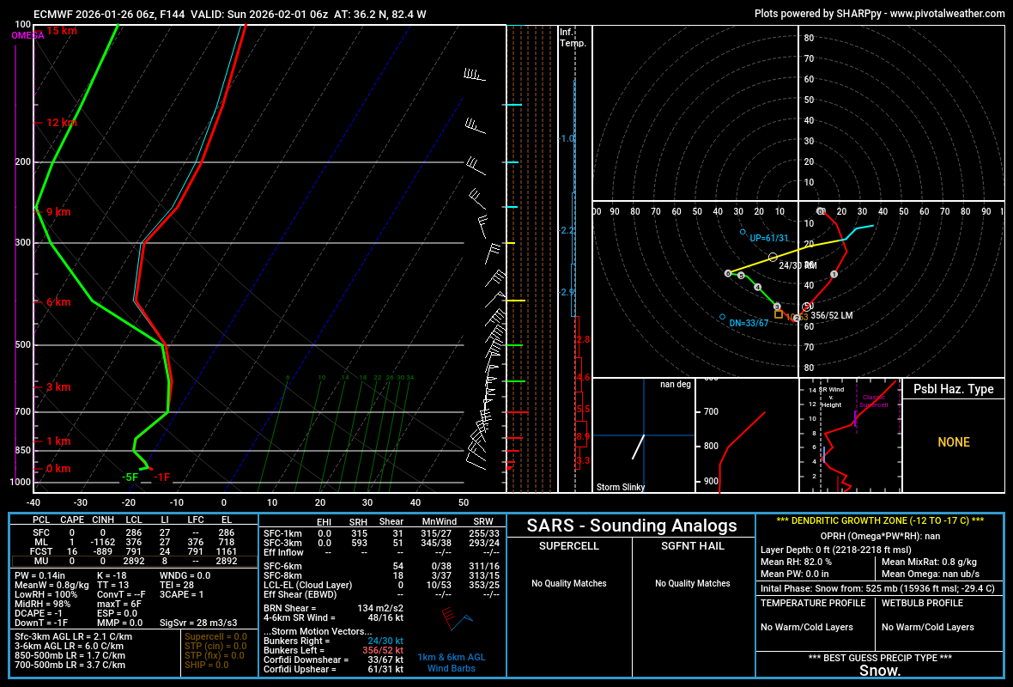Image resolution: width=1013 pixels, height=687 pixels.
Task: Click the Best Guess Precip Type Snow label
Action: 880,671
